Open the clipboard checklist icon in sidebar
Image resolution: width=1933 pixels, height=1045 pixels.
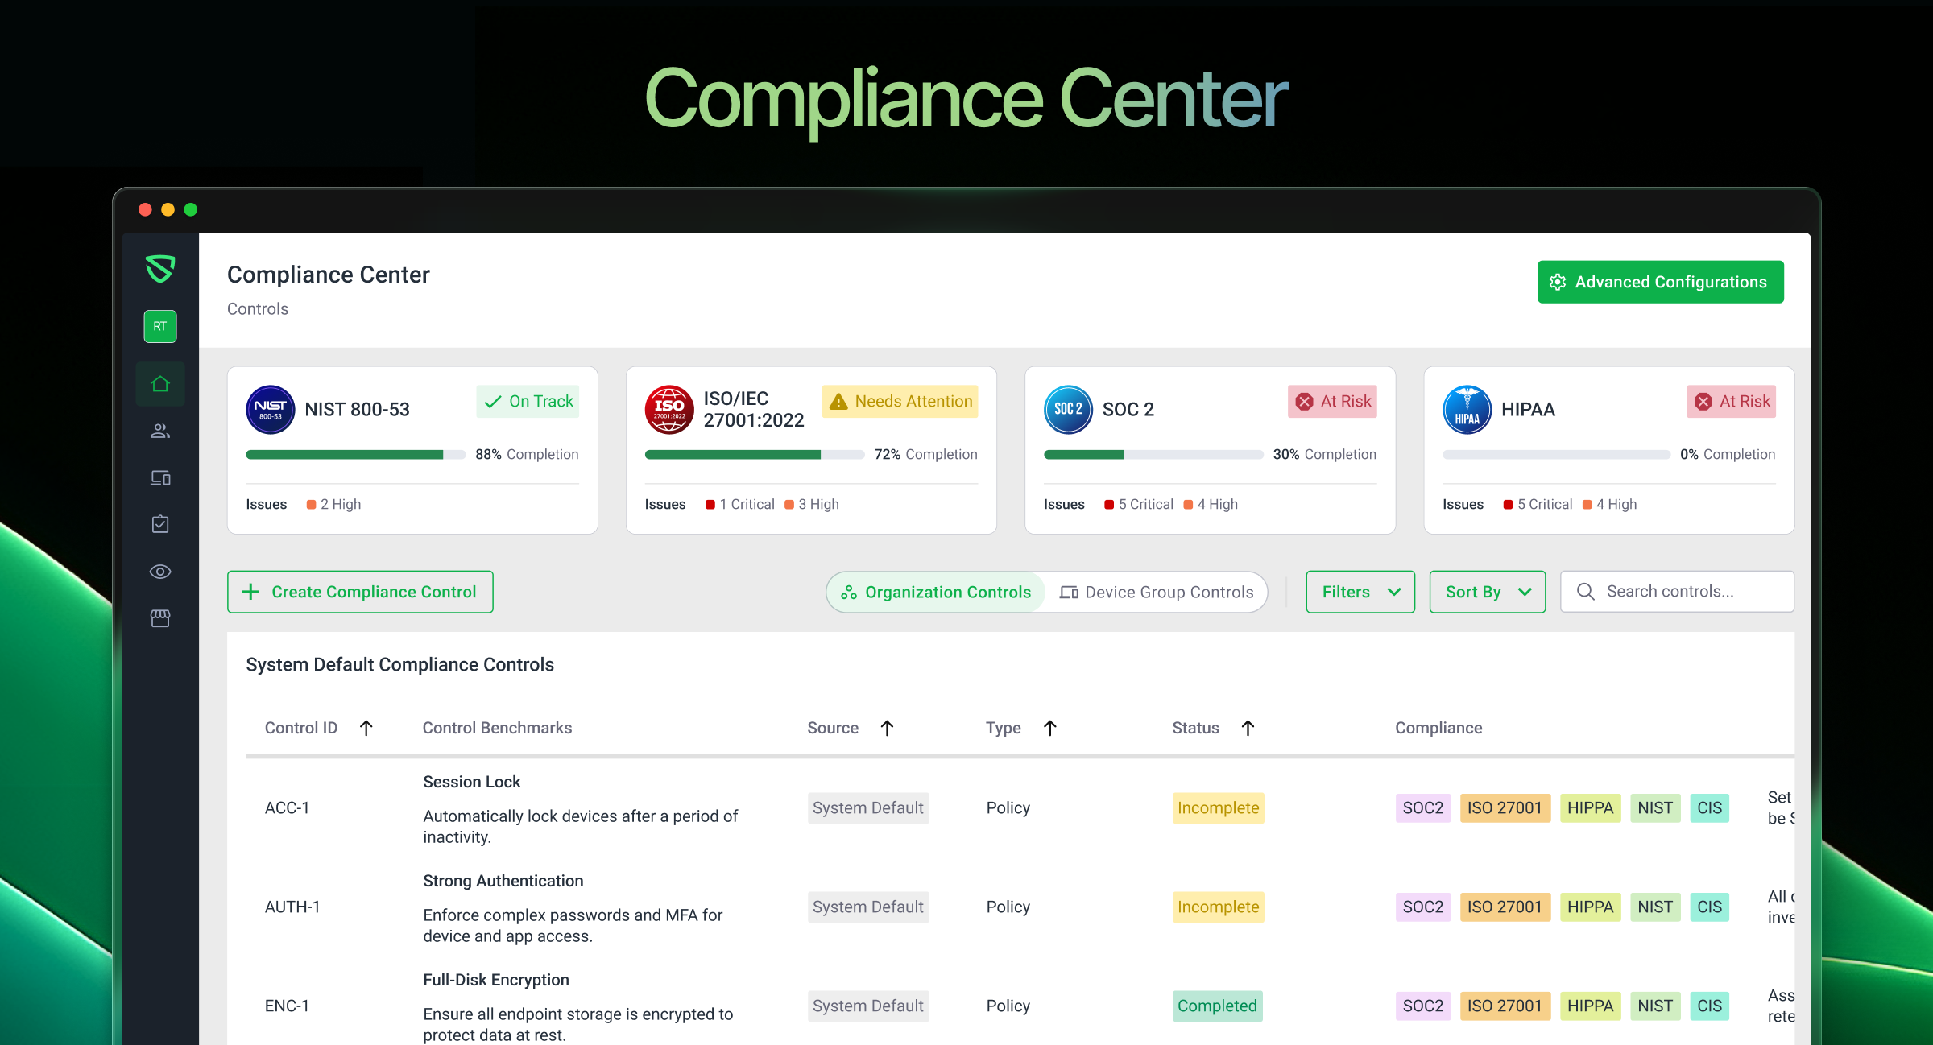click(x=160, y=524)
